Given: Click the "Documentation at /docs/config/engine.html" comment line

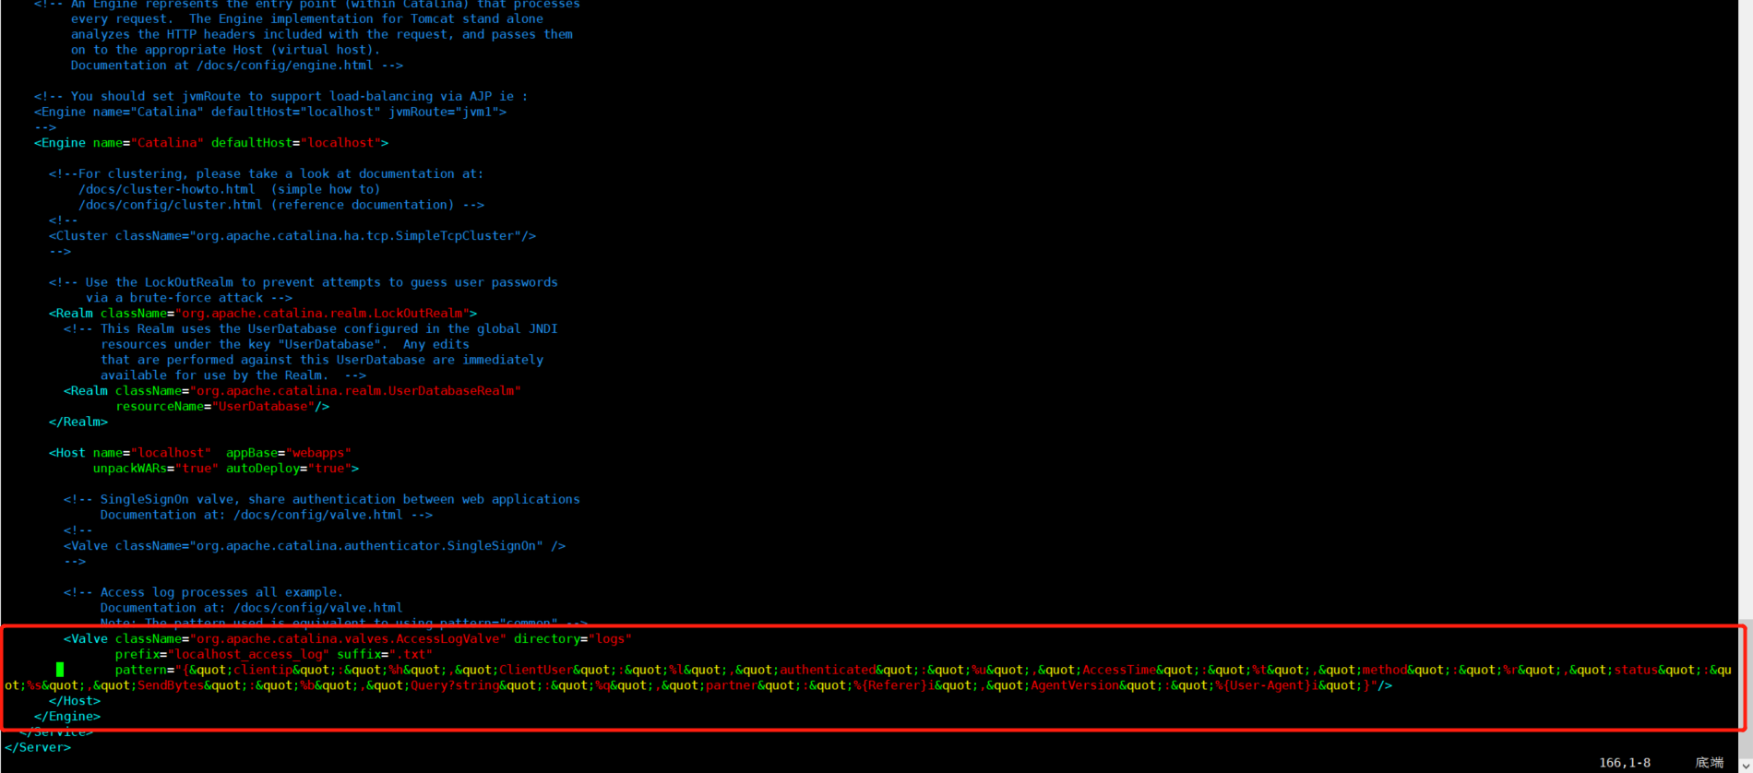Looking at the screenshot, I should pos(237,65).
